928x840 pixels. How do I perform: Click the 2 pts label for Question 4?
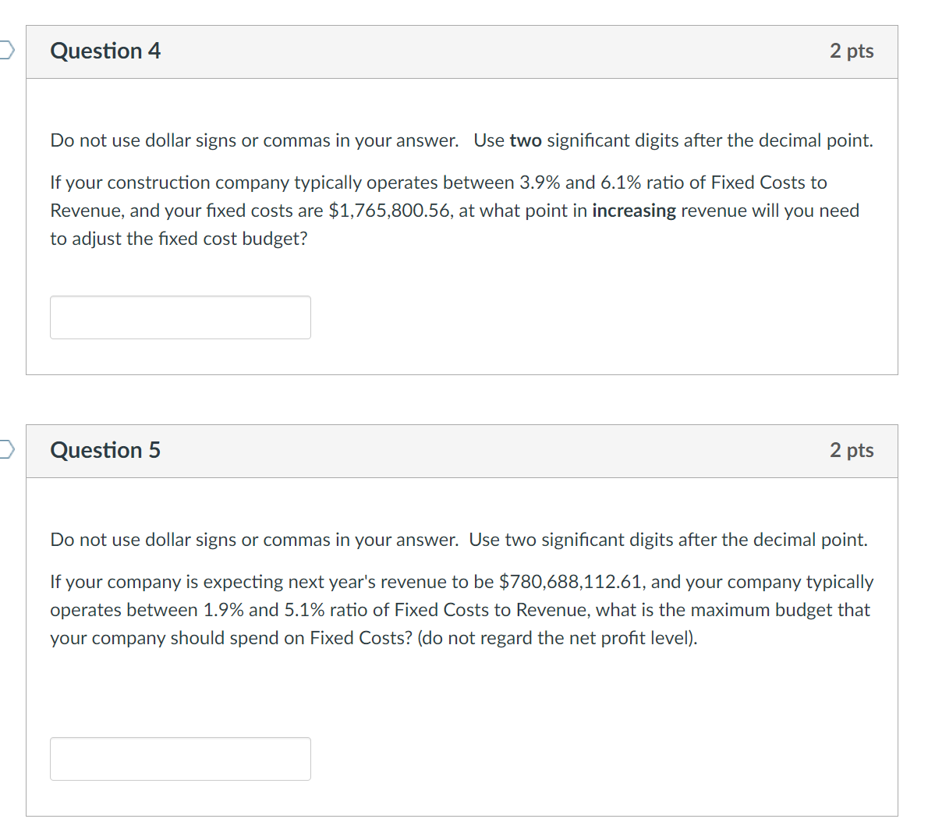(852, 51)
